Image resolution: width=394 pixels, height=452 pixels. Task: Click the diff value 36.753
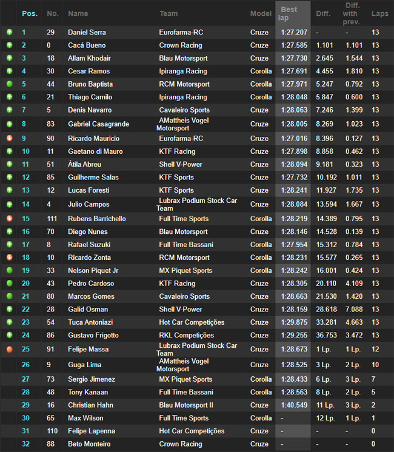326,335
